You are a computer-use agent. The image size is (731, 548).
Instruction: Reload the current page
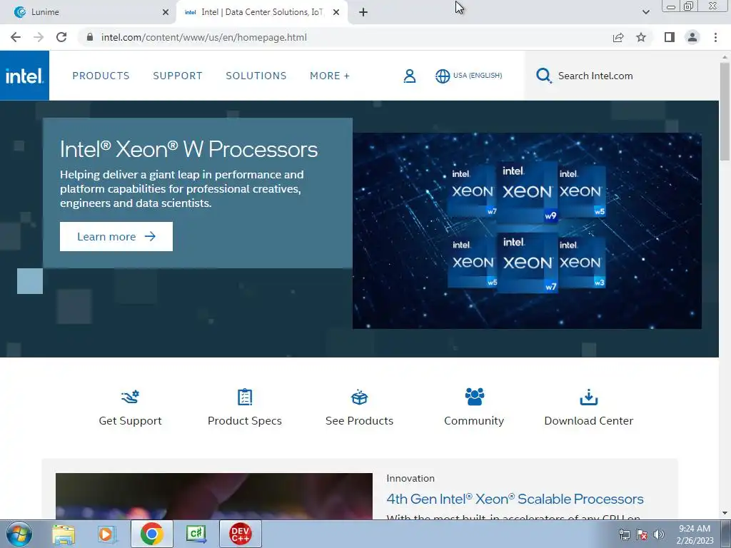coord(61,37)
